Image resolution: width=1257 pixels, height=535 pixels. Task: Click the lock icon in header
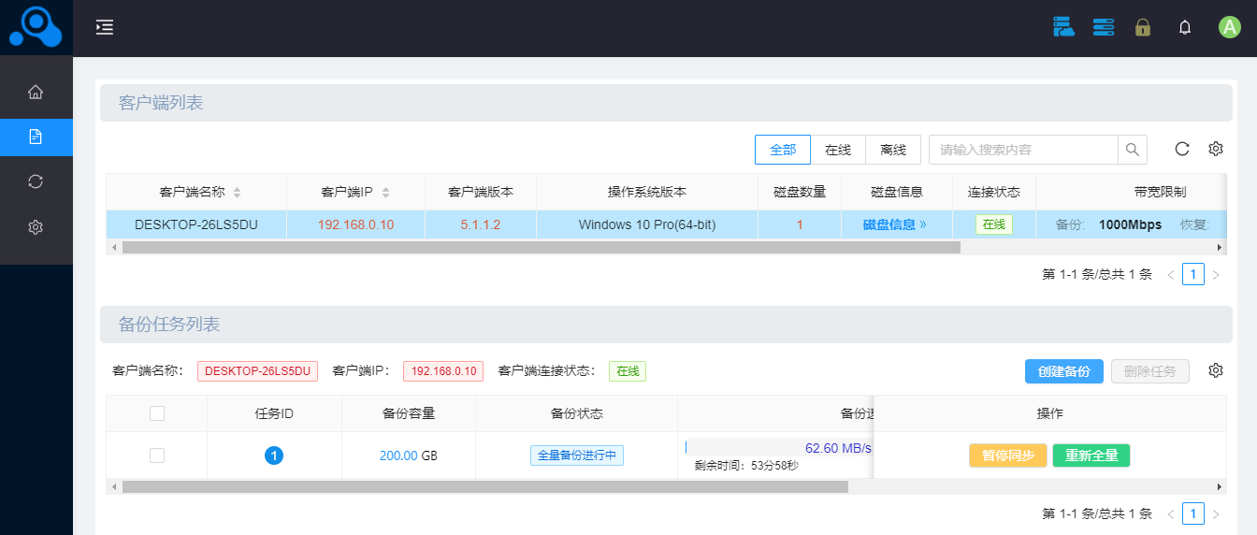1142,27
